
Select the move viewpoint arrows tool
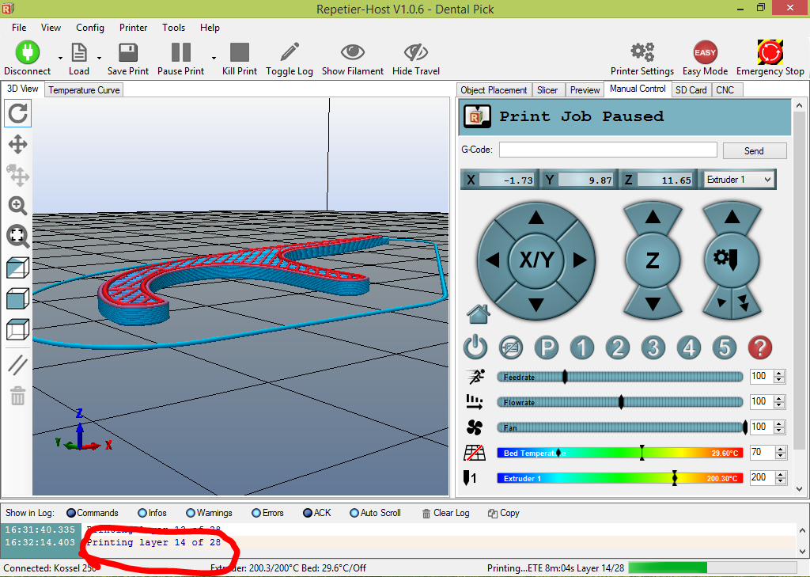tap(17, 144)
